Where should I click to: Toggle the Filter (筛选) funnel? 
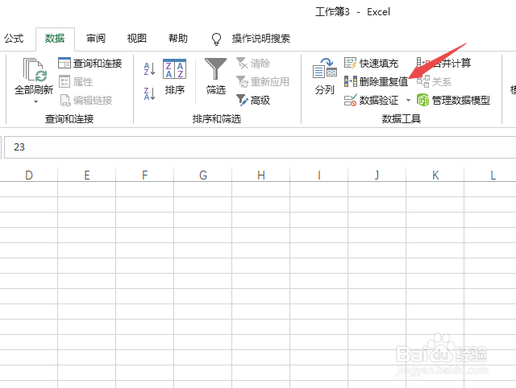tap(215, 76)
